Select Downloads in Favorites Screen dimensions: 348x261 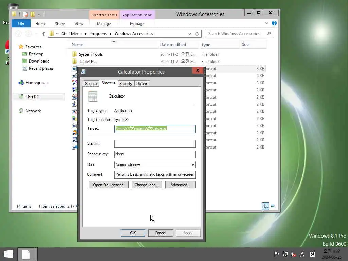39,61
